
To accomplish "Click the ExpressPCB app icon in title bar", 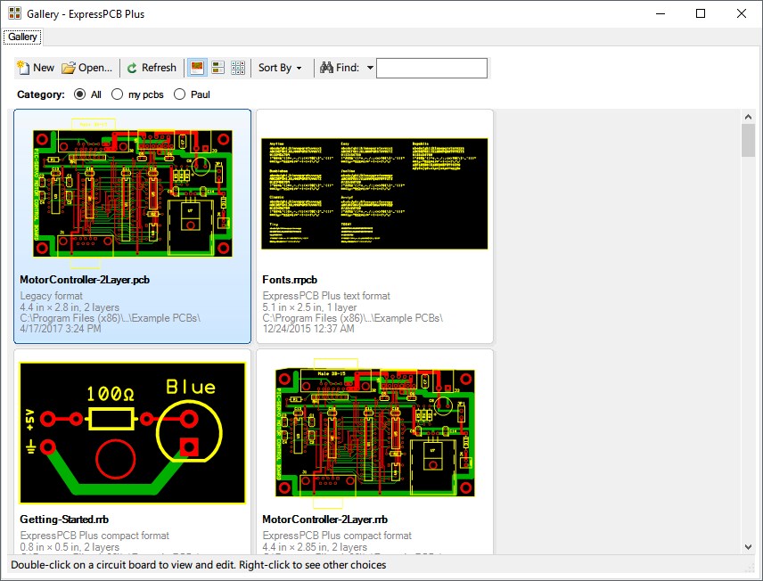I will pos(14,14).
